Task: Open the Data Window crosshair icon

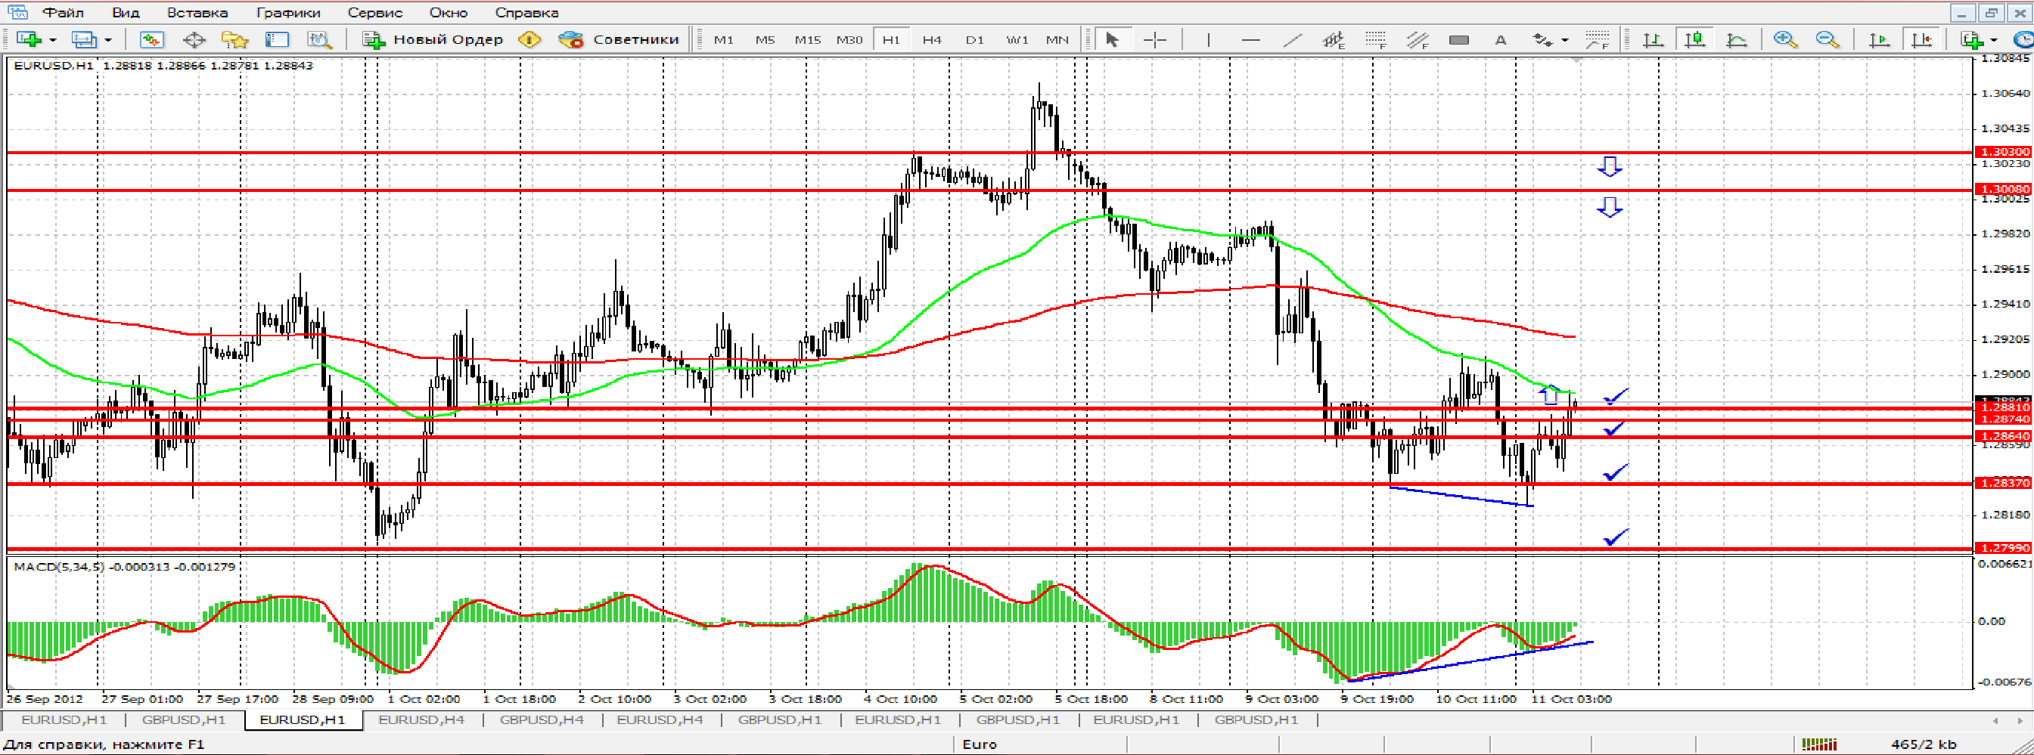Action: [x=194, y=39]
